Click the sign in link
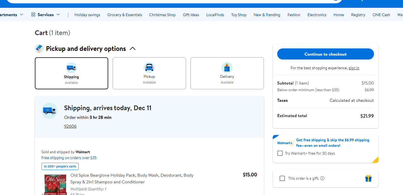This screenshot has height=195, width=403. [x=354, y=68]
